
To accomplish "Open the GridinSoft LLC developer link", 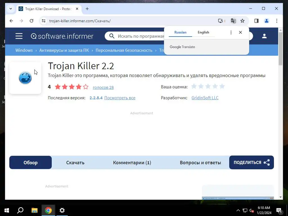I will point(205,98).
